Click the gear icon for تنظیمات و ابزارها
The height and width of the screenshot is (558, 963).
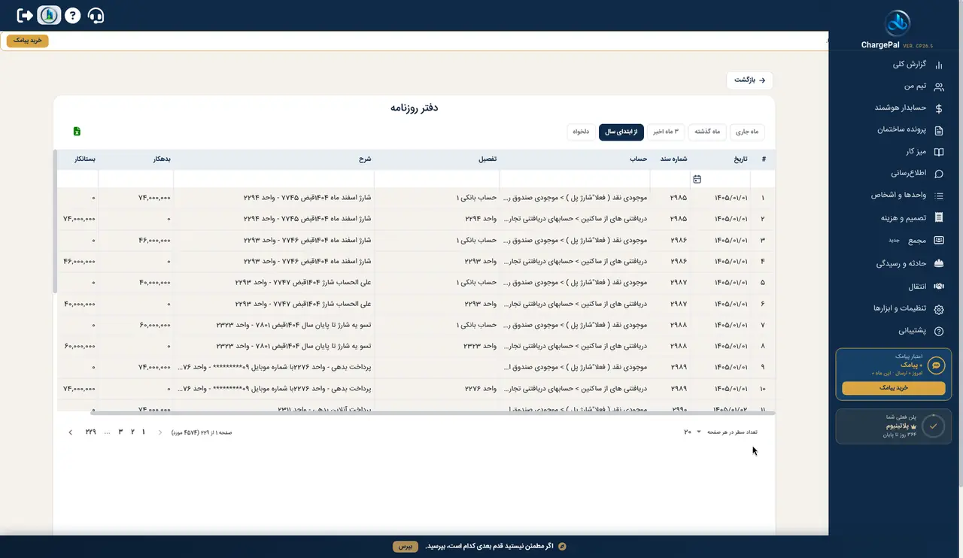(x=938, y=309)
